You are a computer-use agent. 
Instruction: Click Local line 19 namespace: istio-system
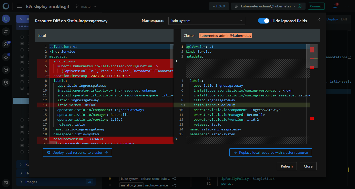[76, 134]
